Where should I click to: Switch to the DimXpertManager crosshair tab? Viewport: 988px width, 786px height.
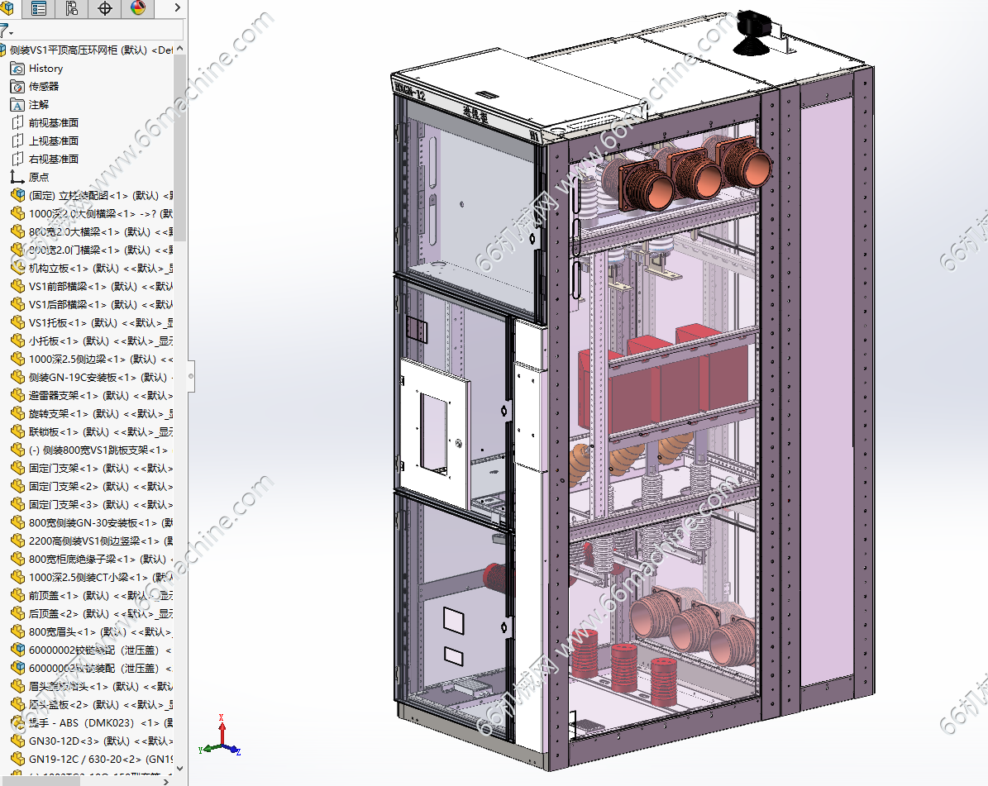[x=105, y=8]
